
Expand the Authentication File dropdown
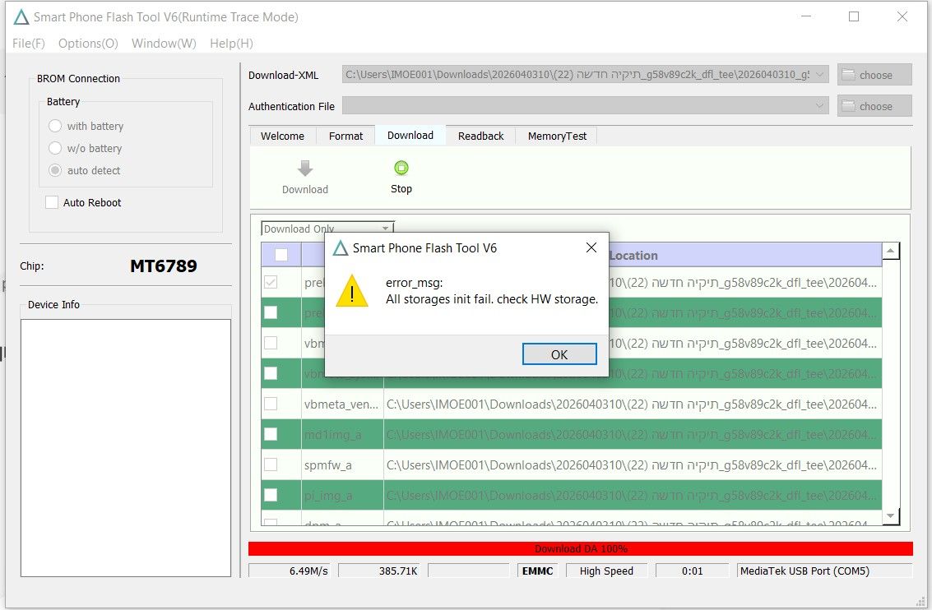click(x=819, y=106)
